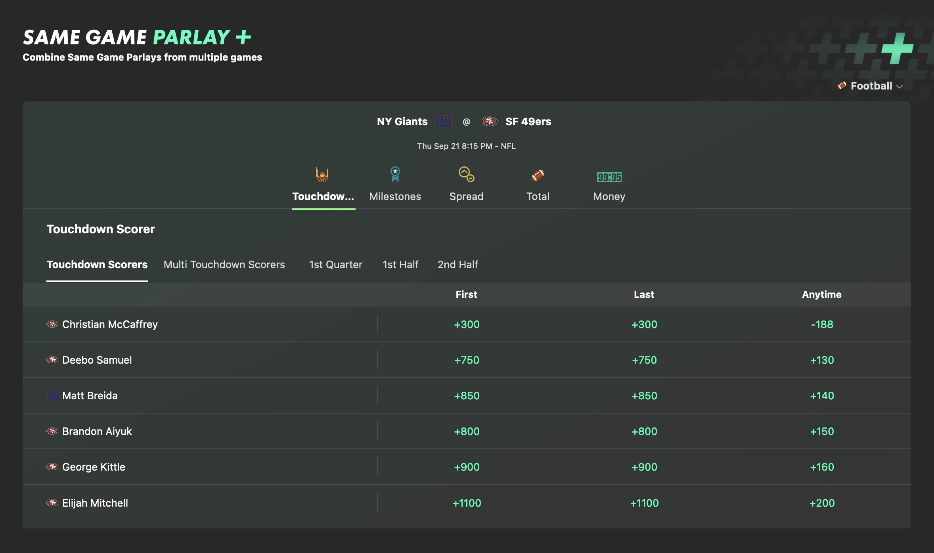Select George Kittle Last TD +900 odds
This screenshot has height=553, width=934.
click(643, 467)
